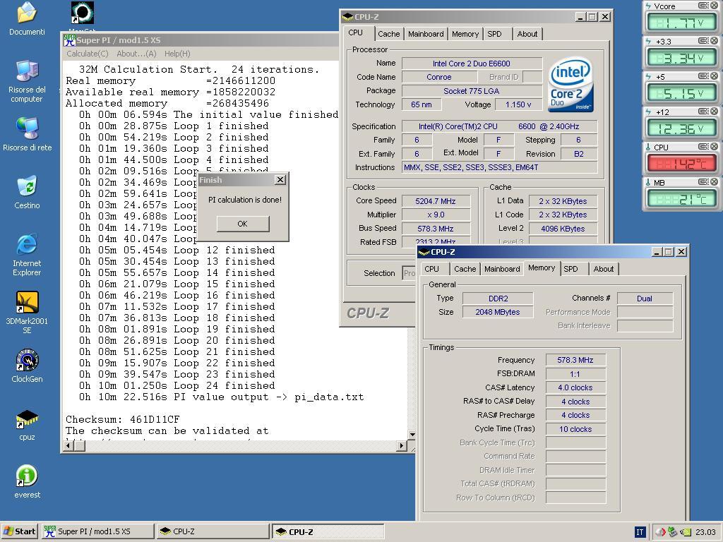Activate the pressed CPU-Z taskbar button
This screenshot has height=542, width=723.
(328, 531)
